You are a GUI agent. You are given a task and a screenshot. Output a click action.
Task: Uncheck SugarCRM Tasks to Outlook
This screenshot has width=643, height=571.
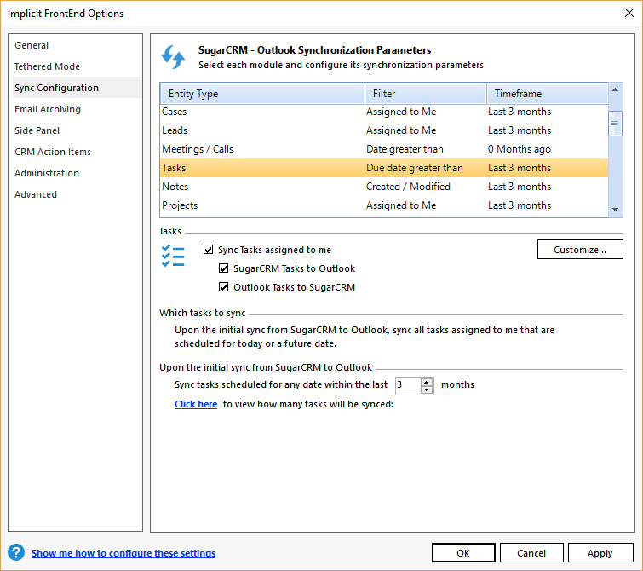pos(224,268)
